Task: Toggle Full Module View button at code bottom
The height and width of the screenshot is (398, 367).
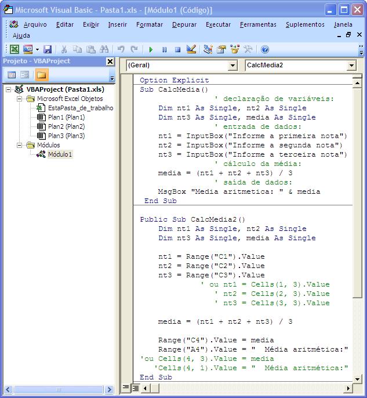Action: pyautogui.click(x=136, y=388)
